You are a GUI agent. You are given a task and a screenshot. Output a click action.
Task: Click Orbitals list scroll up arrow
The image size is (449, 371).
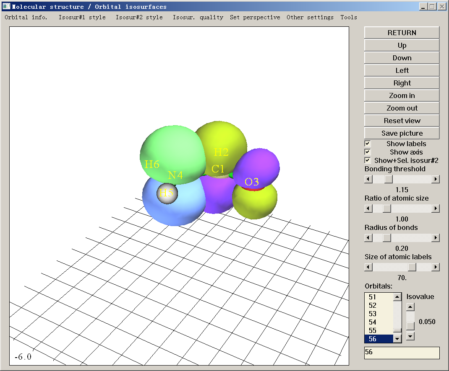pyautogui.click(x=397, y=297)
